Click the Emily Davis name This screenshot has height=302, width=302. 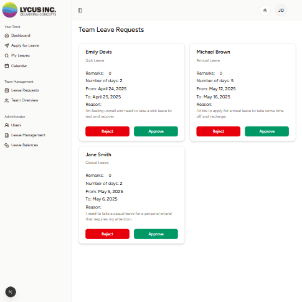tap(98, 52)
